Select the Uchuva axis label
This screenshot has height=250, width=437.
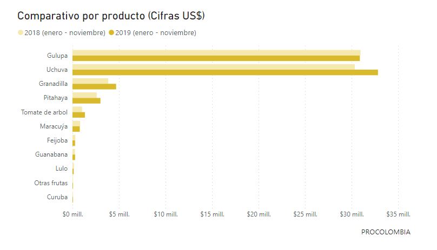57,69
